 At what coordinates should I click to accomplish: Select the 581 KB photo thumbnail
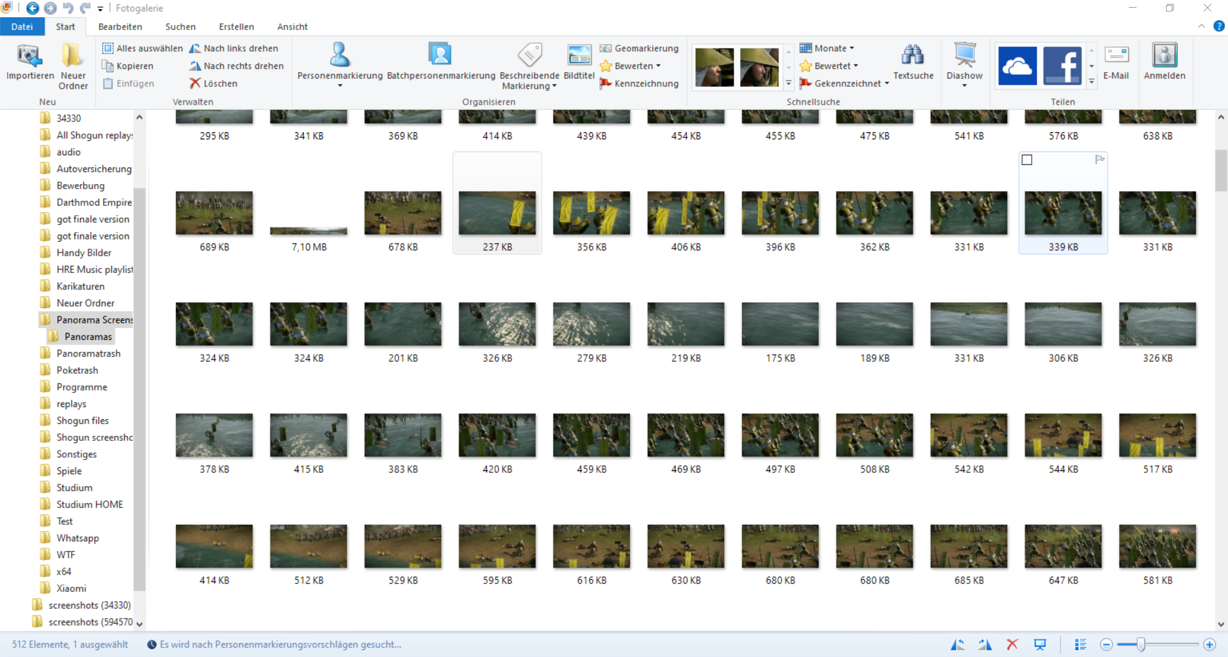[x=1158, y=546]
